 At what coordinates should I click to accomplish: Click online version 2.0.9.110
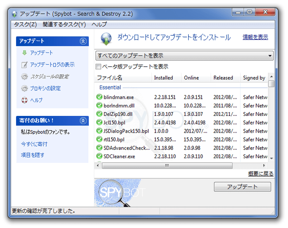click(x=193, y=156)
